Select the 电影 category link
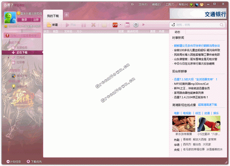Viewport: 230px width, 166px height. point(177,113)
